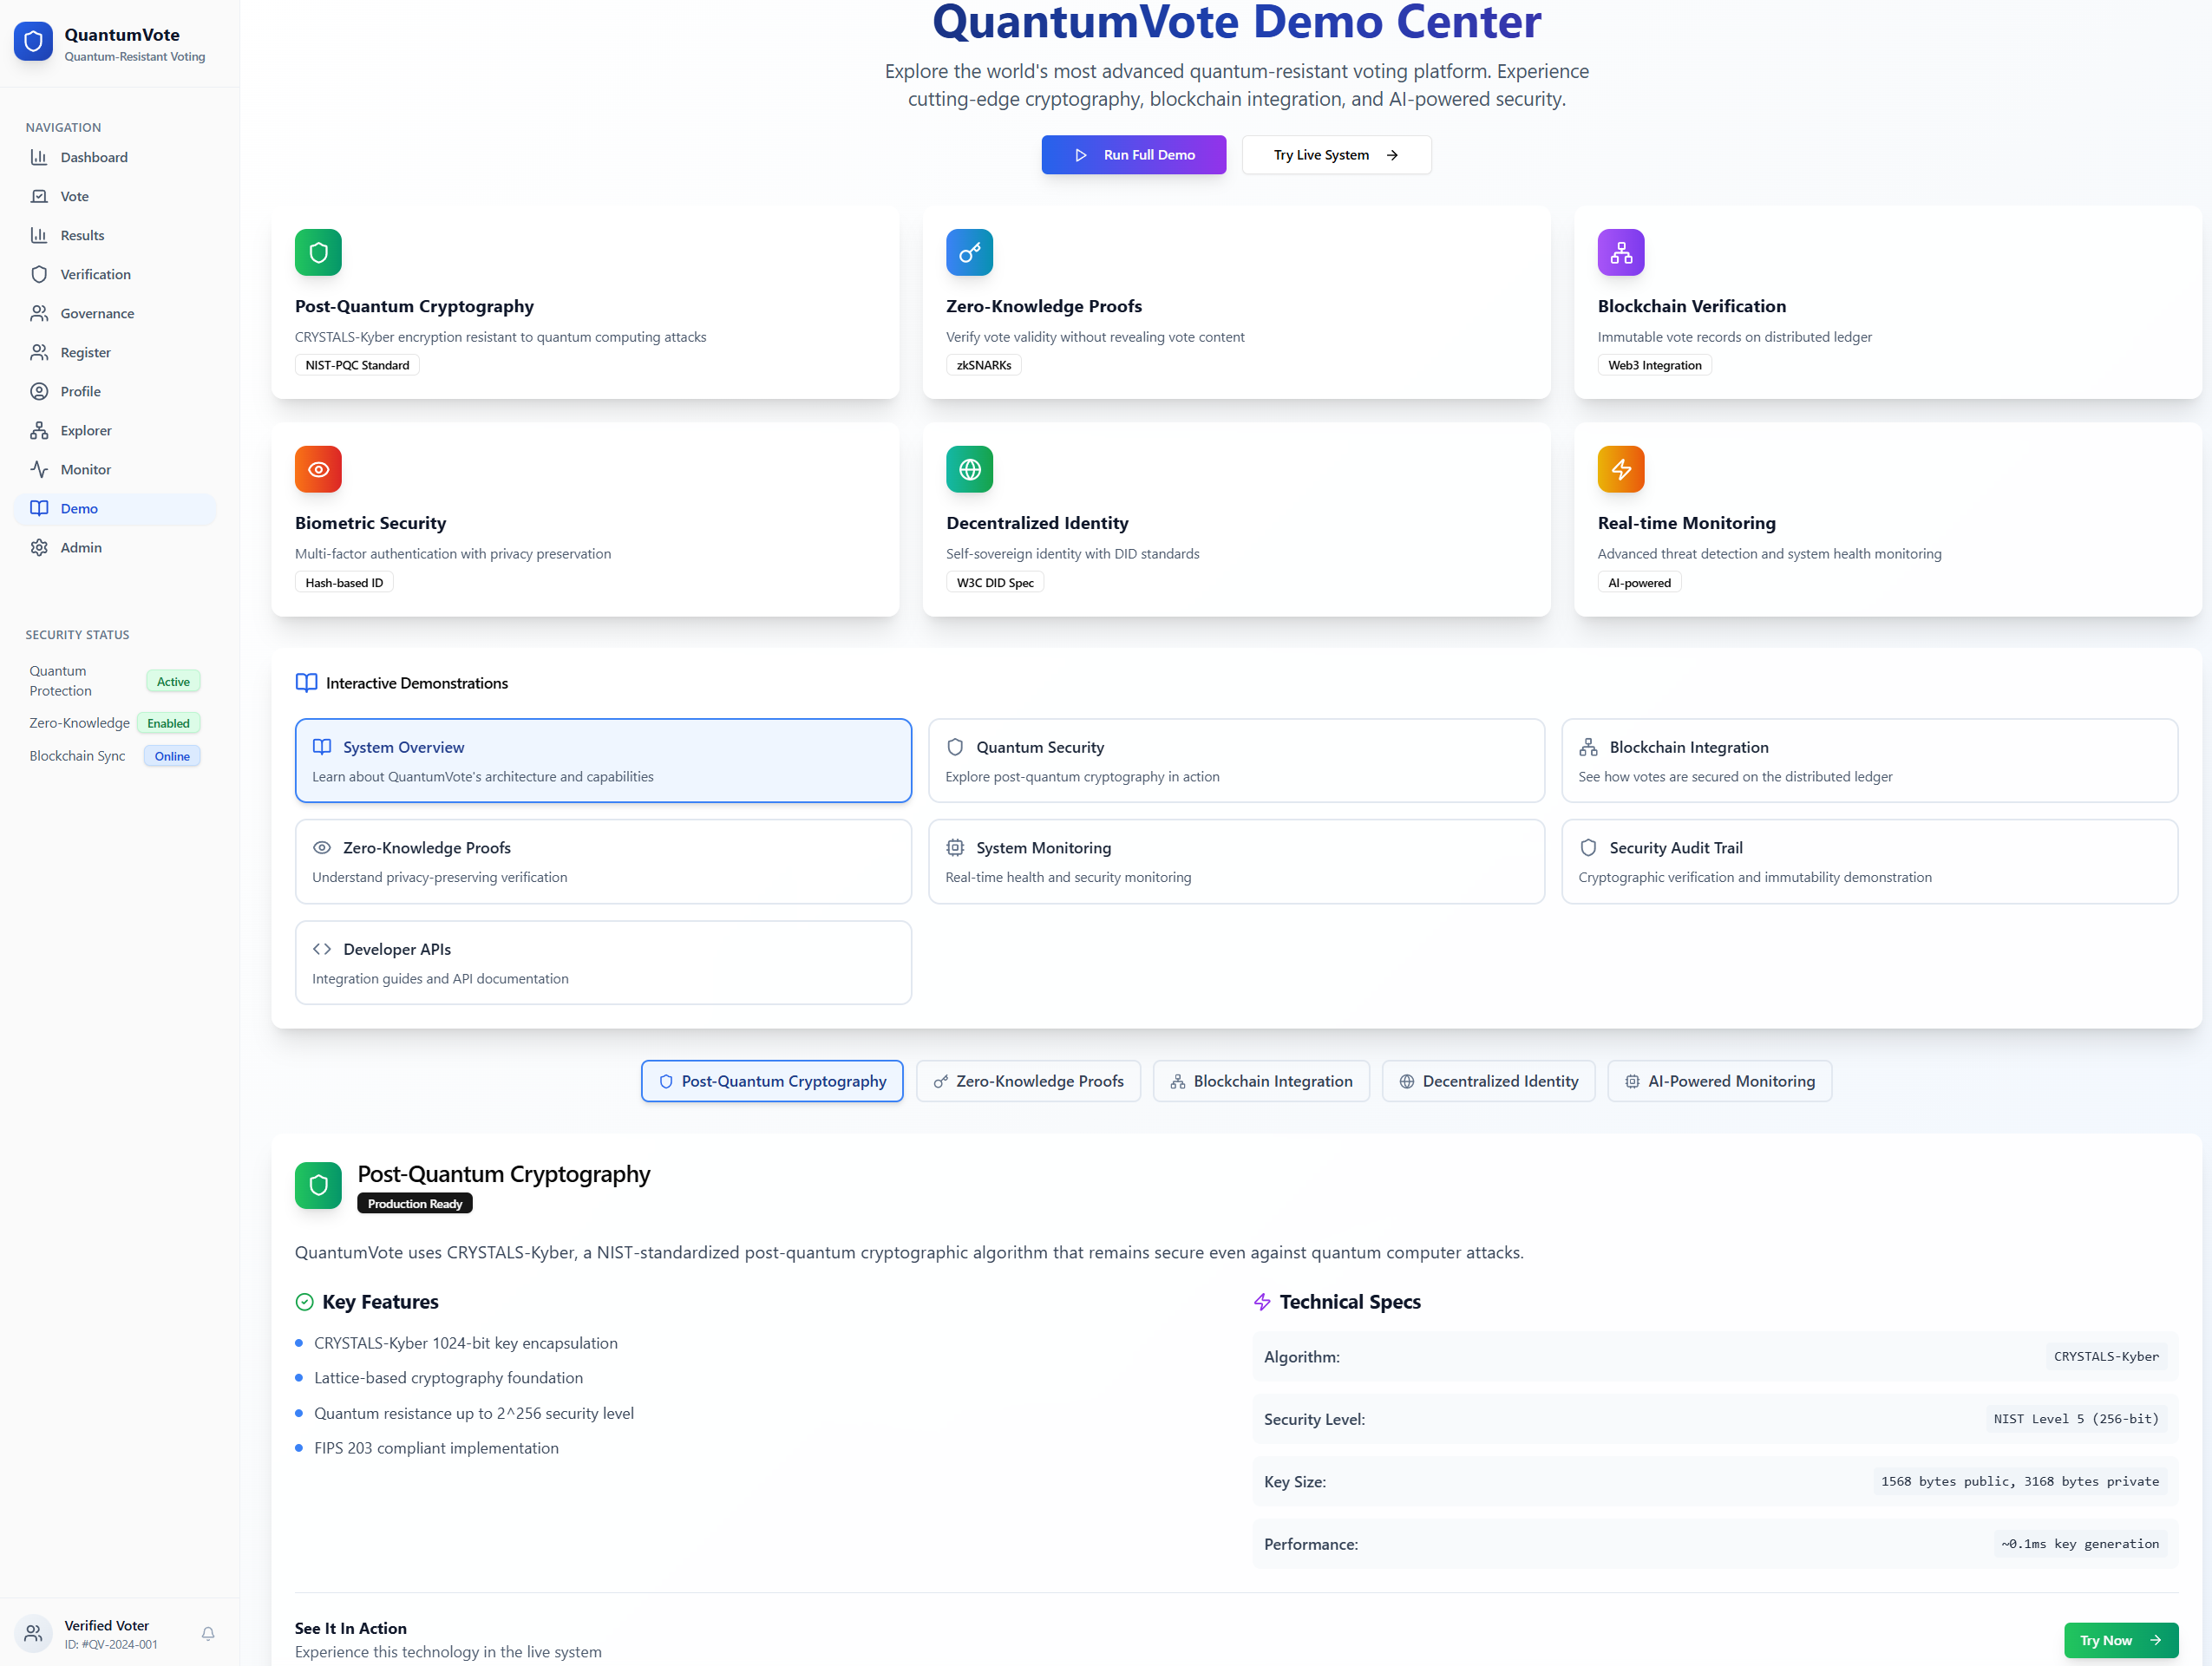
Task: Click the purple Blockchain Verification network icon
Action: click(1620, 252)
